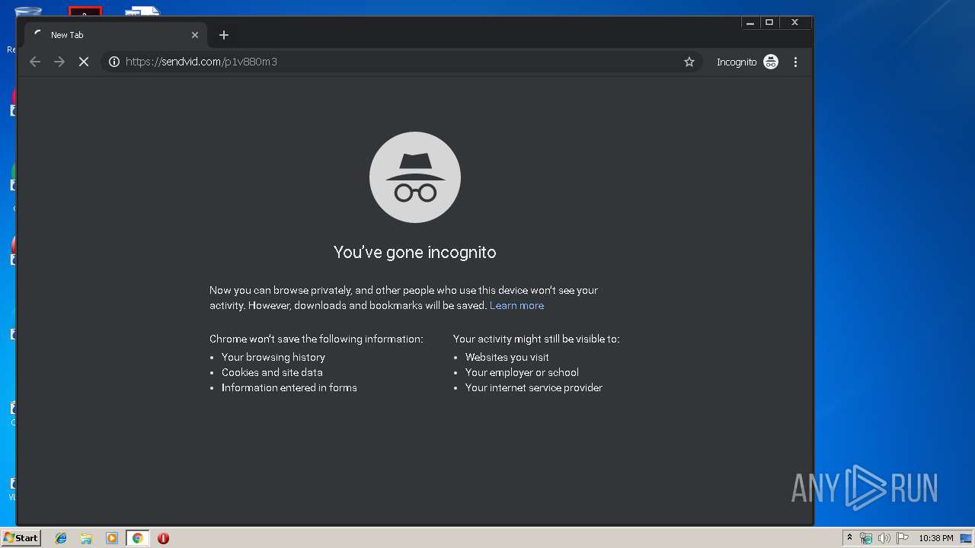Image resolution: width=975 pixels, height=548 pixels.
Task: Click 'Websites you visit' item
Action: tap(507, 357)
